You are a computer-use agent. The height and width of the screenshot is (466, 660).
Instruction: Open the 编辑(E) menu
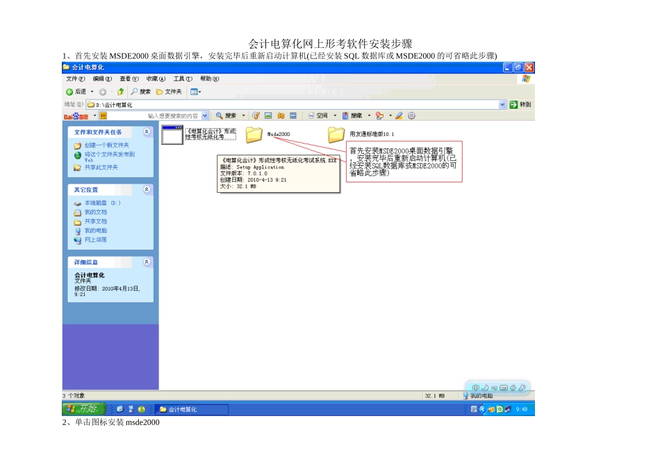[102, 78]
